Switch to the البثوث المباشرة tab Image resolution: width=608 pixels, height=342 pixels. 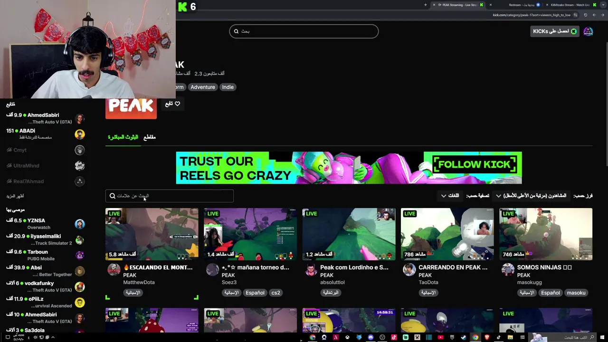123,137
